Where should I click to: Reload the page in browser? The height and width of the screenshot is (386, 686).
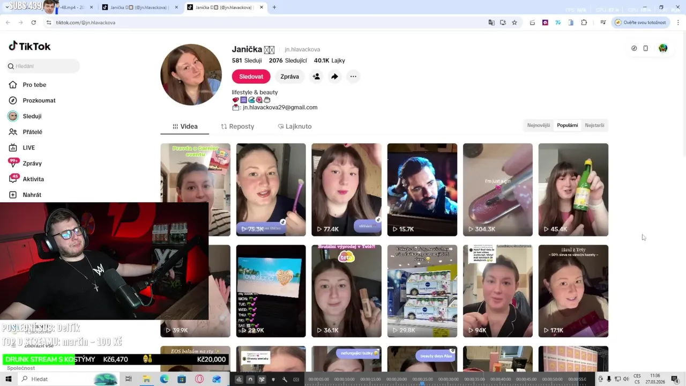[x=33, y=23]
